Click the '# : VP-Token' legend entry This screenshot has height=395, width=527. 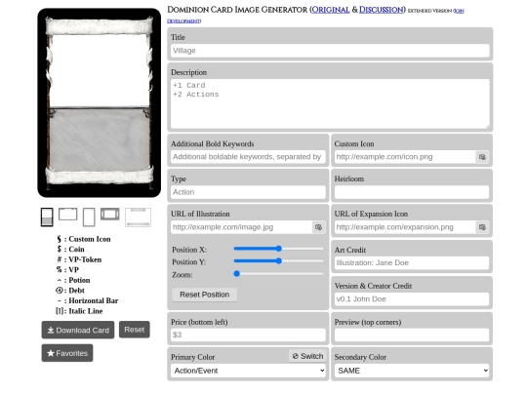pos(79,259)
